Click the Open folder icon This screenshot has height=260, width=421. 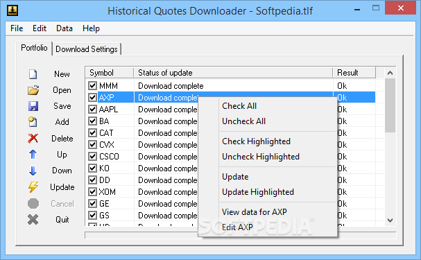(33, 90)
